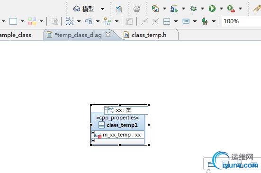Click the green people stereotype icon
Viewport: 261px width, 173px height.
pyautogui.click(x=205, y=21)
